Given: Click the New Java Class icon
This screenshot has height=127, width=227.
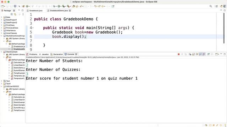Looking at the screenshot, I should [x=27, y=6].
